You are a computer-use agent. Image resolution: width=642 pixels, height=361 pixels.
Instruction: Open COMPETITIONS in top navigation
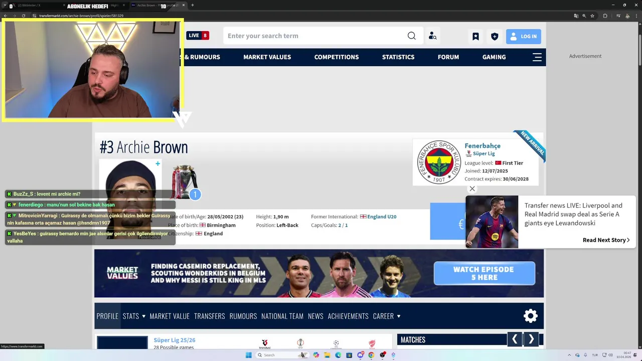pyautogui.click(x=337, y=57)
